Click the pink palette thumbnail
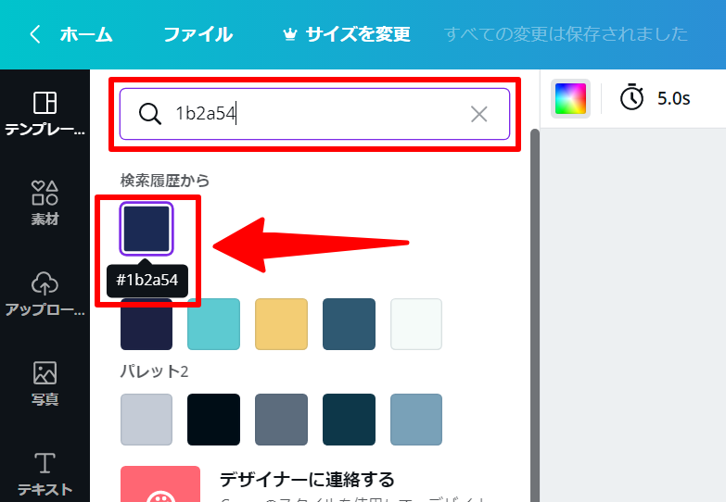Viewport: 726px width, 502px height. click(x=160, y=484)
